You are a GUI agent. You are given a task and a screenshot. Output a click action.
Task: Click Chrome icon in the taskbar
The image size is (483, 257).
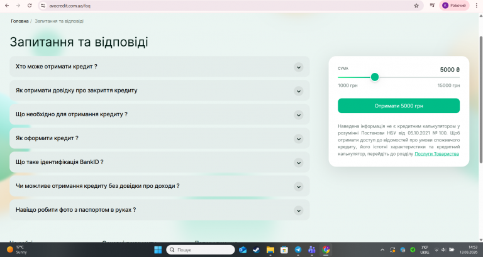click(326, 249)
